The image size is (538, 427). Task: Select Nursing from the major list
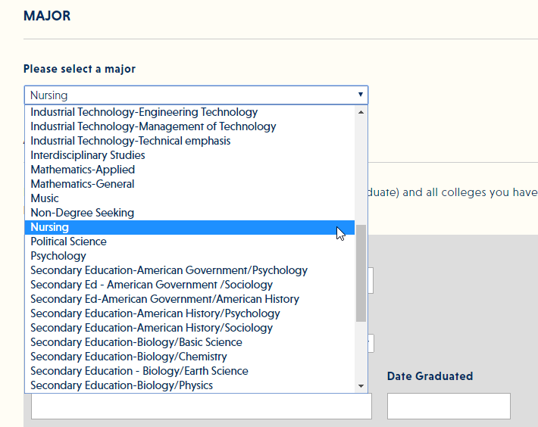coord(50,227)
